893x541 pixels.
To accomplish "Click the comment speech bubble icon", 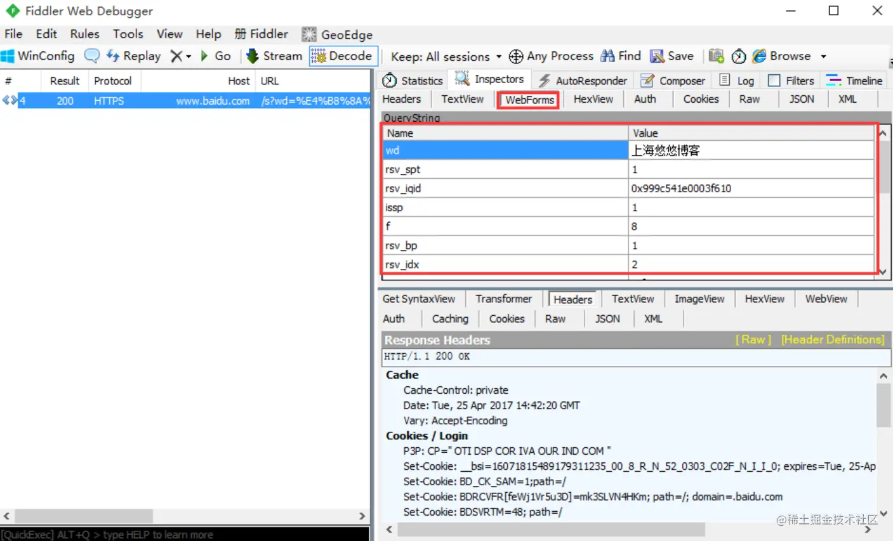I will (x=92, y=56).
